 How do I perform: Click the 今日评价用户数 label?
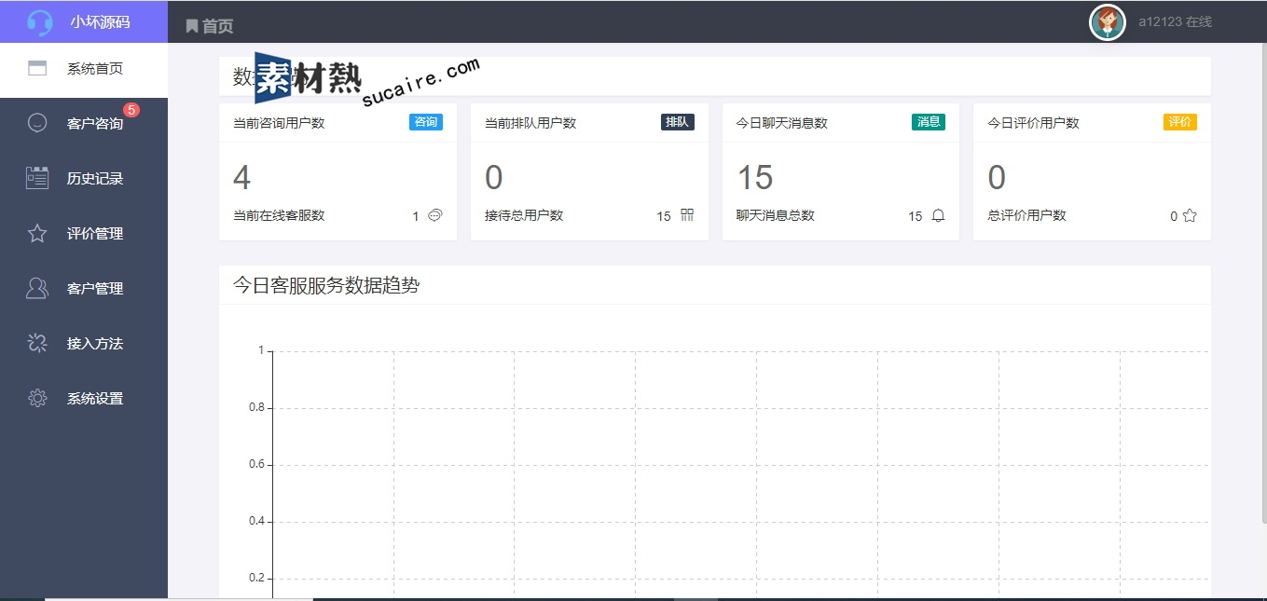(1033, 123)
